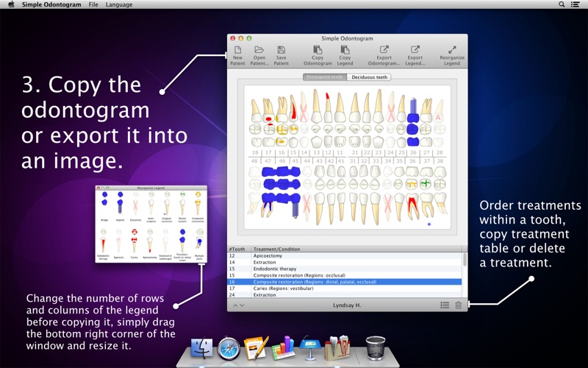Click the Extraction item in Reorganize Legend window

(135, 207)
